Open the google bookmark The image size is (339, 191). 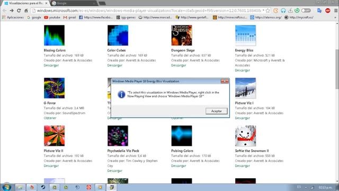pyautogui.click(x=34, y=18)
